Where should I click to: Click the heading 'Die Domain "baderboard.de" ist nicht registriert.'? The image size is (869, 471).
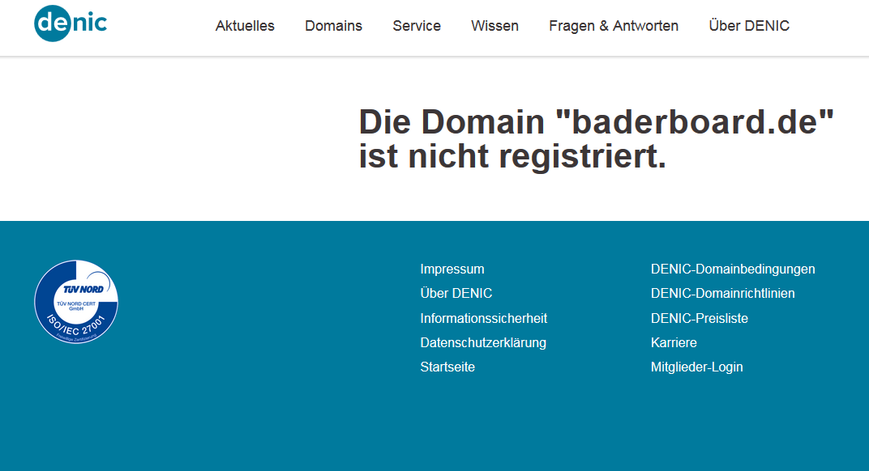(x=597, y=138)
